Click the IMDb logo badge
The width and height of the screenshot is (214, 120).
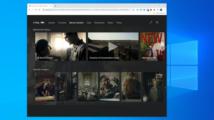[x=43, y=23]
